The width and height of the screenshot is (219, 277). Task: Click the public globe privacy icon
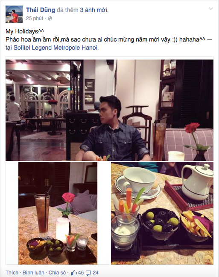[50, 18]
